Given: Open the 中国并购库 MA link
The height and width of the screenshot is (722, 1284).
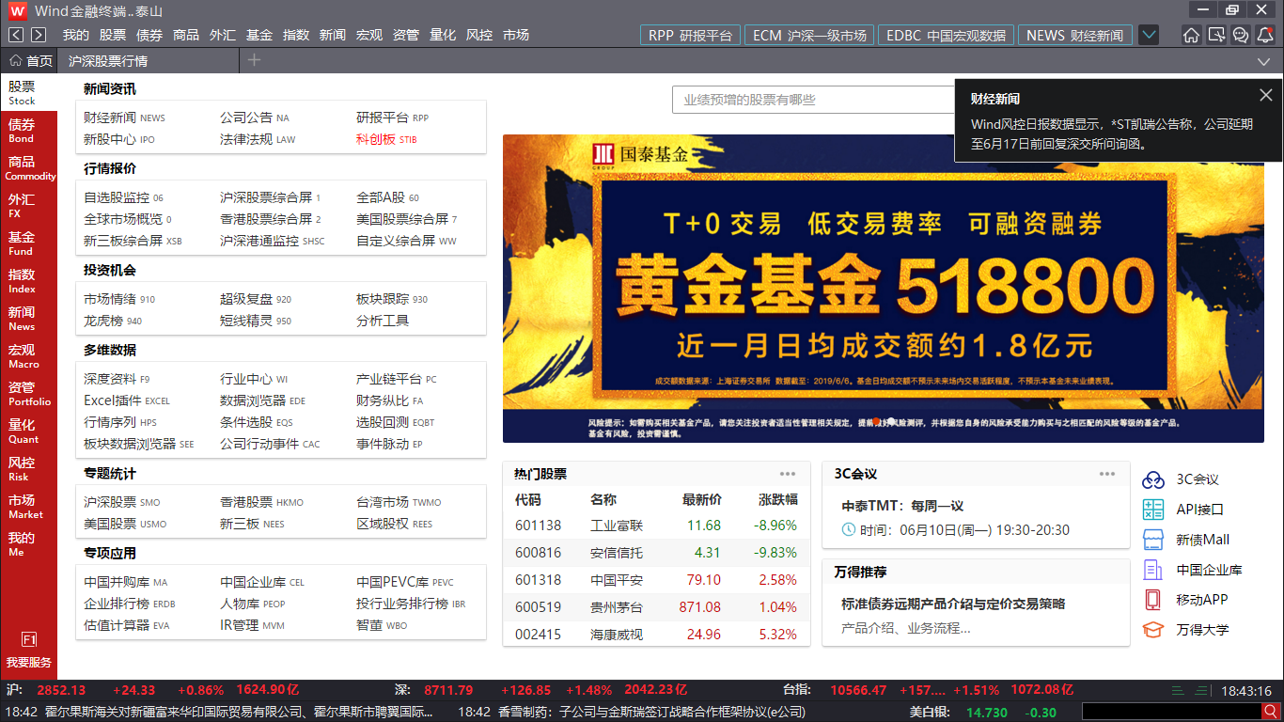Looking at the screenshot, I should pyautogui.click(x=126, y=582).
